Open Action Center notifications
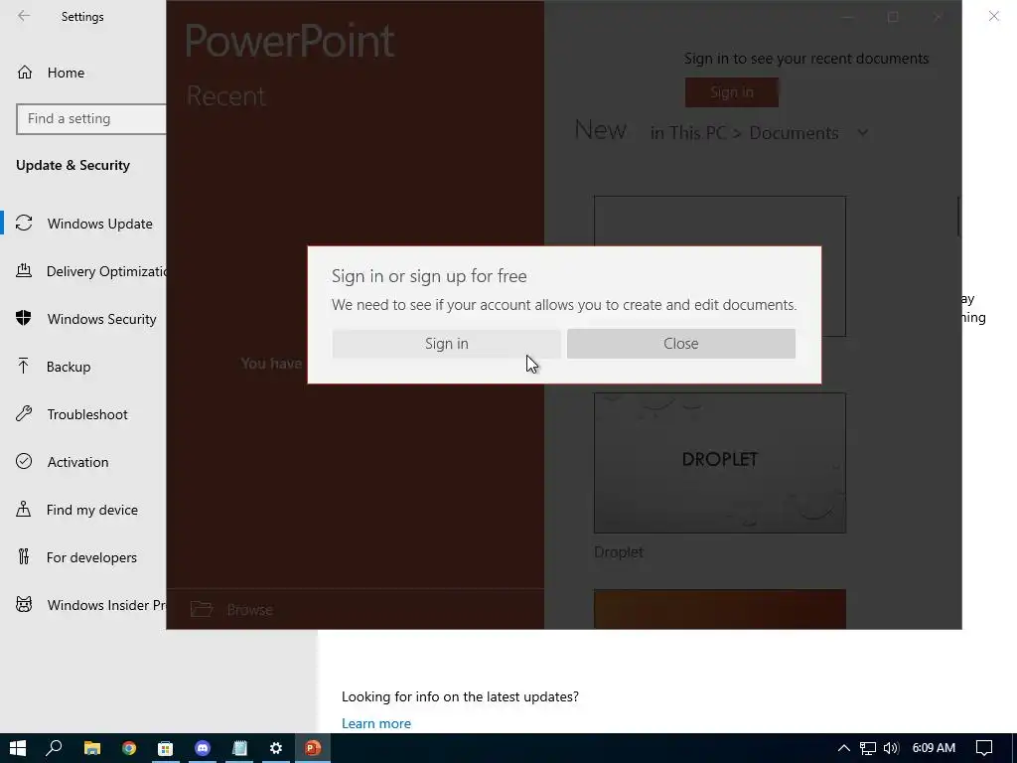The image size is (1017, 763). pos(984,748)
